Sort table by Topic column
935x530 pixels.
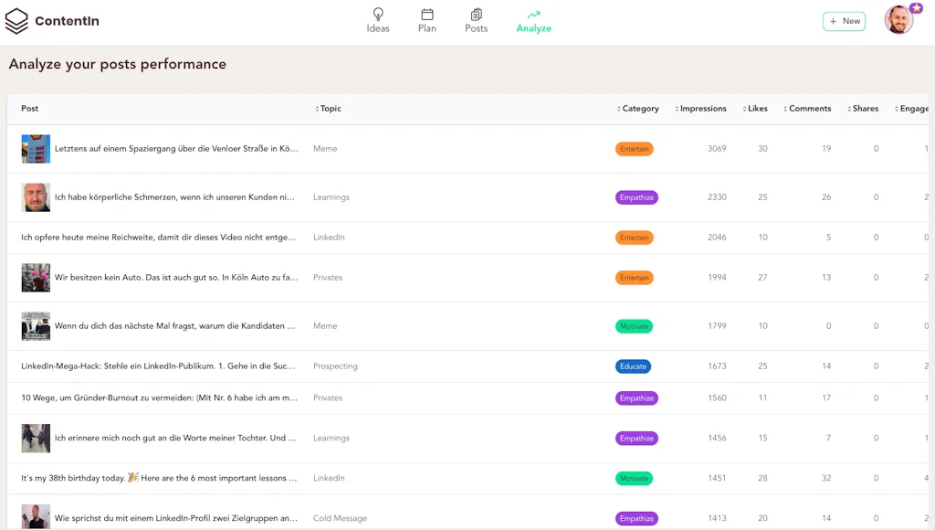(330, 109)
